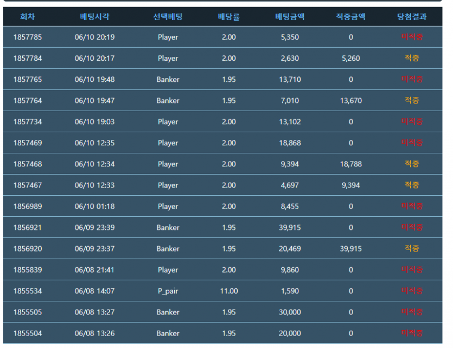Screen dimensions: 453x348
Task: Click the 선택베팅 column header
Action: pyautogui.click(x=168, y=17)
